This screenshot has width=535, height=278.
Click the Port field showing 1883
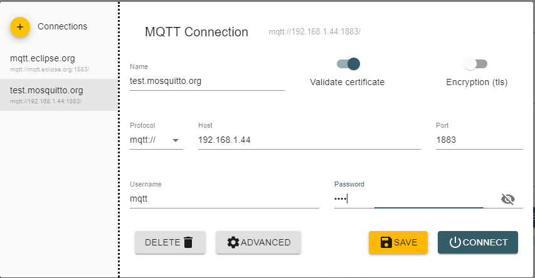[479, 140]
